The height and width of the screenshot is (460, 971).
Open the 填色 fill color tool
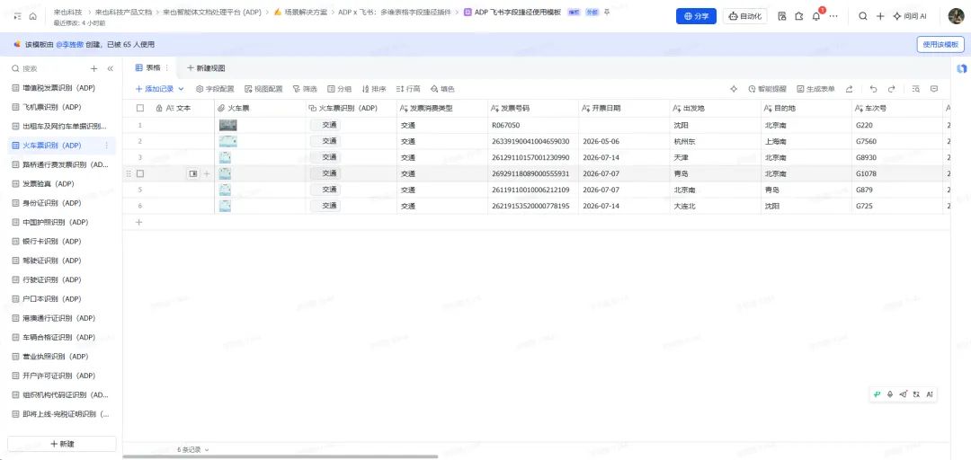coord(442,89)
